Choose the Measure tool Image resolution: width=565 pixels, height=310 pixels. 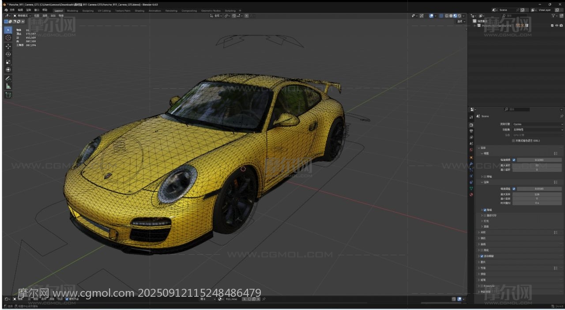tap(8, 86)
